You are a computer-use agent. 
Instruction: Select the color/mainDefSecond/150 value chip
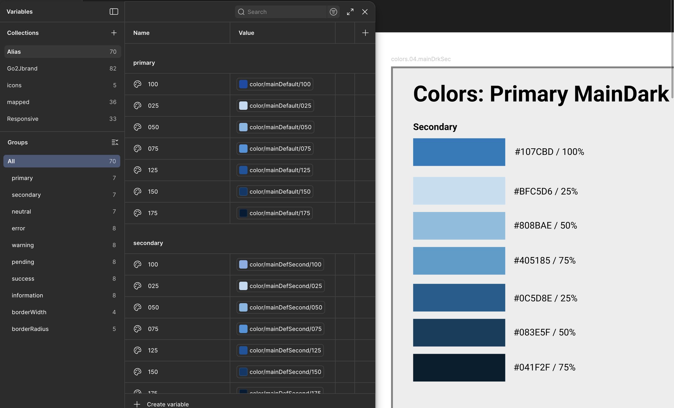click(x=280, y=372)
